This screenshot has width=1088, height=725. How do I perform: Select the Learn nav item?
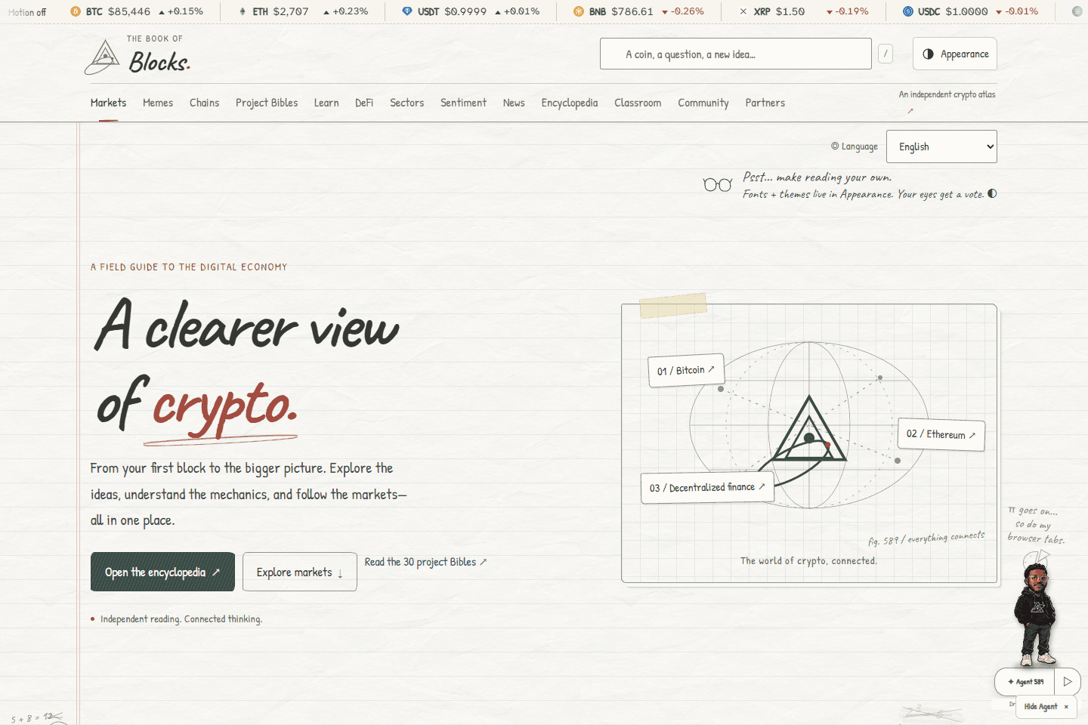[x=326, y=103]
